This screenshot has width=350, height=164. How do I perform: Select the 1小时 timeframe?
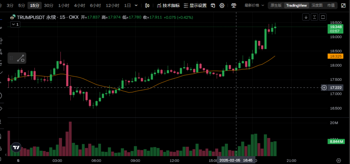click(x=64, y=5)
